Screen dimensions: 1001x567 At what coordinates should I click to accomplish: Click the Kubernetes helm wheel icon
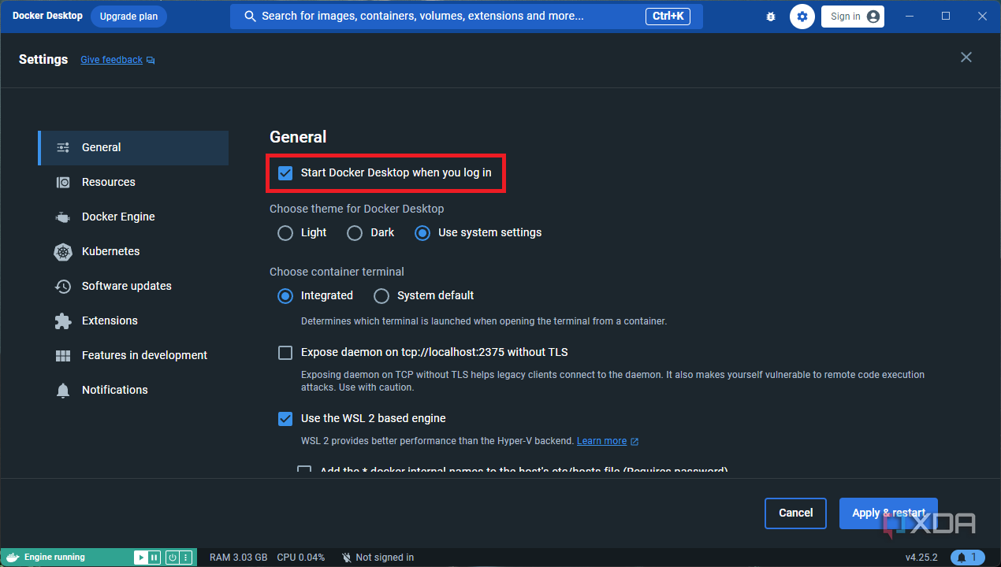63,252
